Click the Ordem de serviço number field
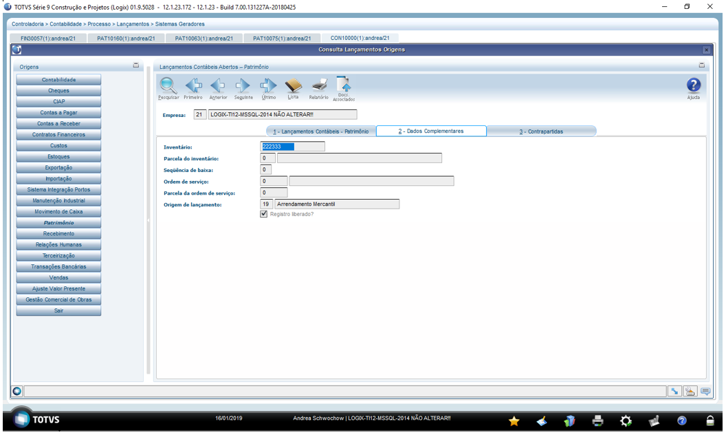726x435 pixels. [x=274, y=181]
